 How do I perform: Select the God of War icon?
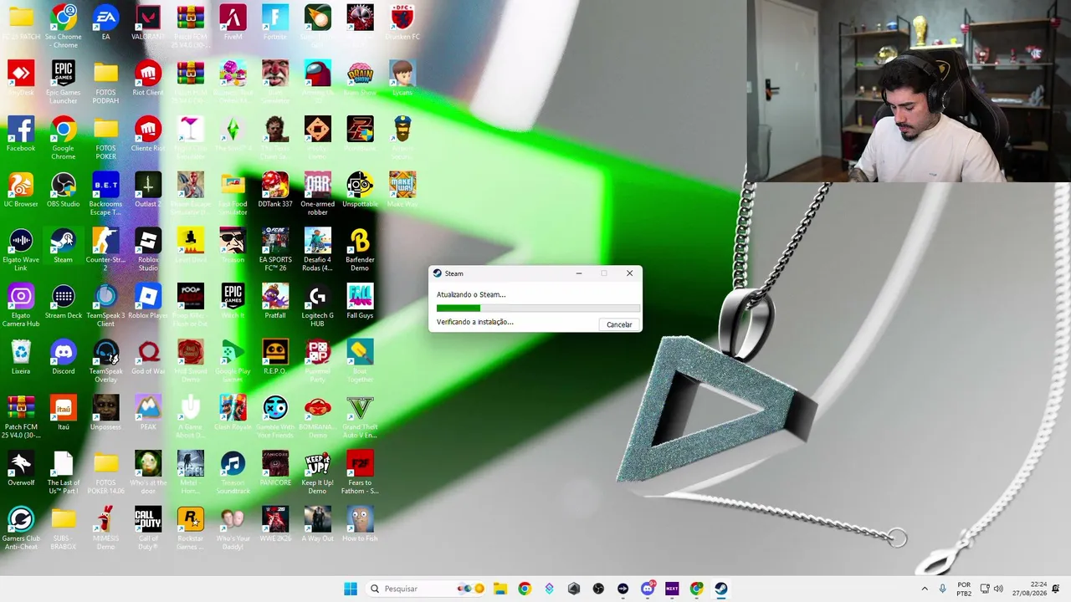pos(148,358)
